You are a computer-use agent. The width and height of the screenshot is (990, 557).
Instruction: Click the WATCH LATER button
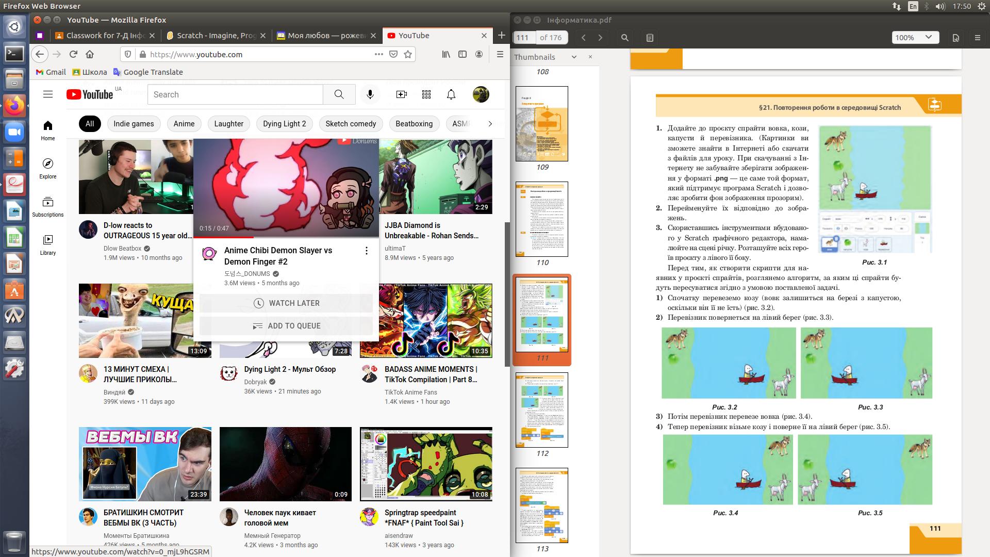click(286, 303)
